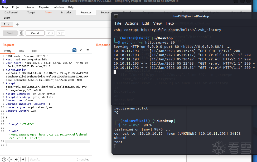
Task: Click the Cancel button
Action: click(x=35, y=33)
